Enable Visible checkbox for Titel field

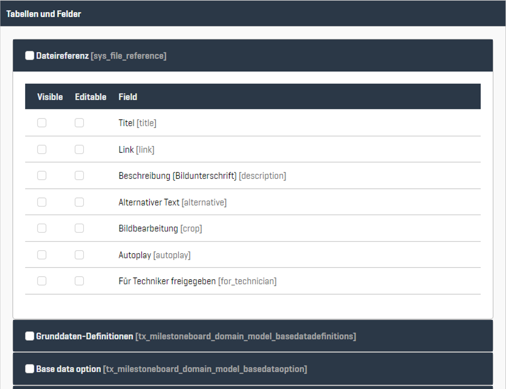[x=42, y=123]
